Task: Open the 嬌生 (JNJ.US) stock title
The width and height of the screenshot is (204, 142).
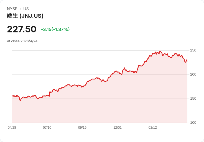Action: [x=25, y=16]
